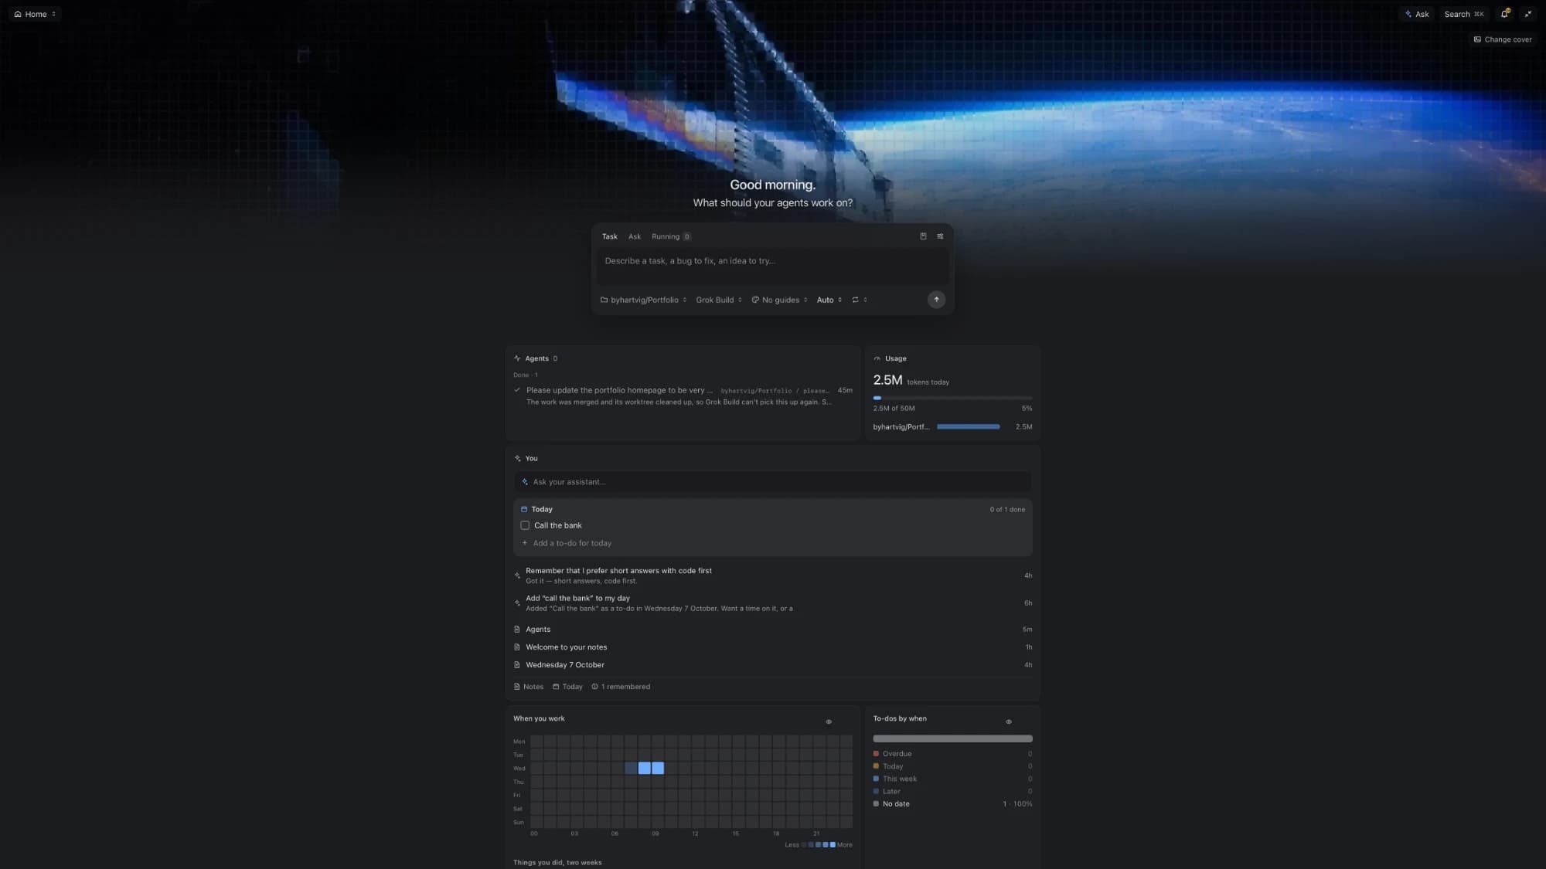Click the notifications bell icon
This screenshot has height=869, width=1546.
click(x=1505, y=14)
